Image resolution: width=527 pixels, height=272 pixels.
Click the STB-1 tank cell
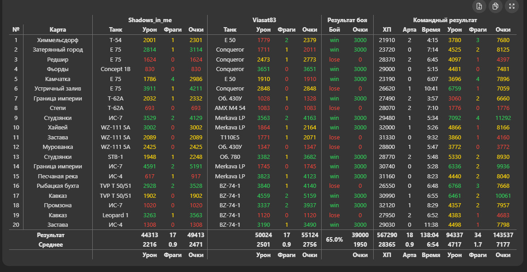point(116,157)
